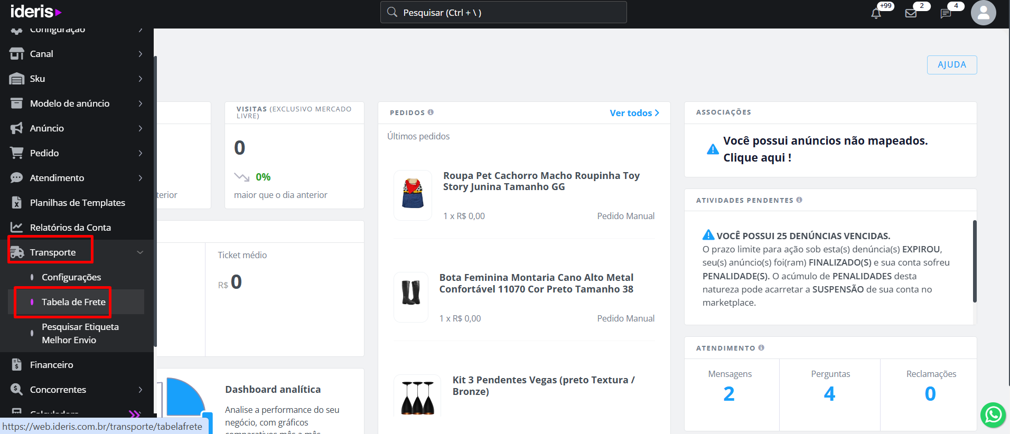
Task: Click 'Você possui anúncios não mapeados' link
Action: 825,149
